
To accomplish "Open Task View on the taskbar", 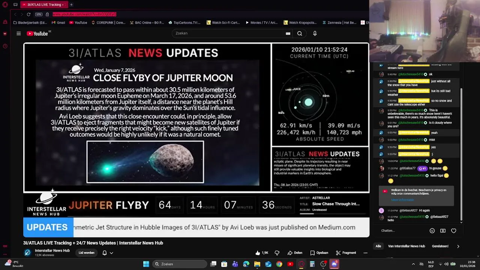I will (x=213, y=264).
